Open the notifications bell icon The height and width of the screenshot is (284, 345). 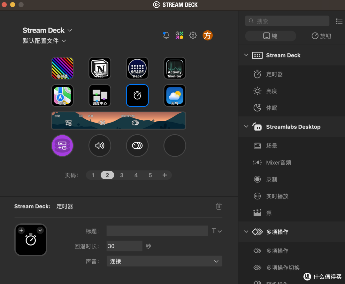click(166, 35)
